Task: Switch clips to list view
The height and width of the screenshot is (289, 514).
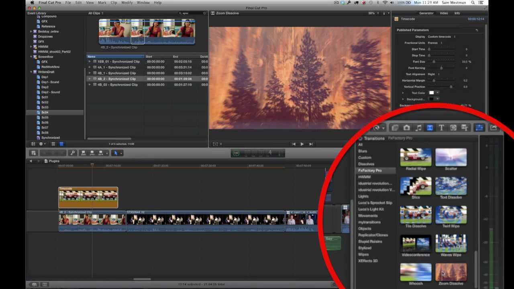Action: [x=61, y=144]
